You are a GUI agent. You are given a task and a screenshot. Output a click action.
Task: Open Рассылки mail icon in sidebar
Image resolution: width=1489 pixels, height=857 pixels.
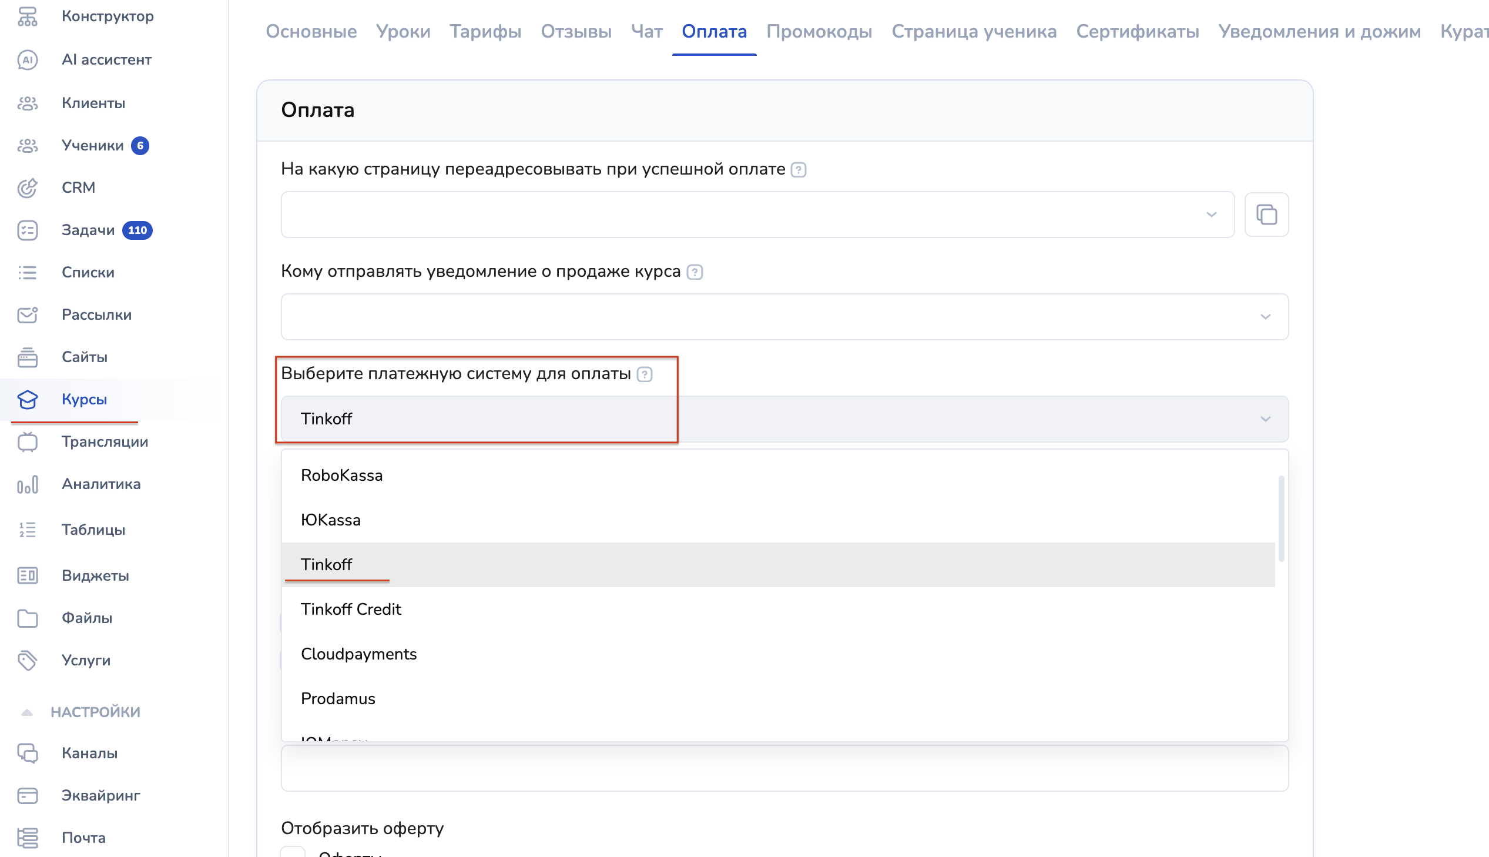click(x=28, y=315)
